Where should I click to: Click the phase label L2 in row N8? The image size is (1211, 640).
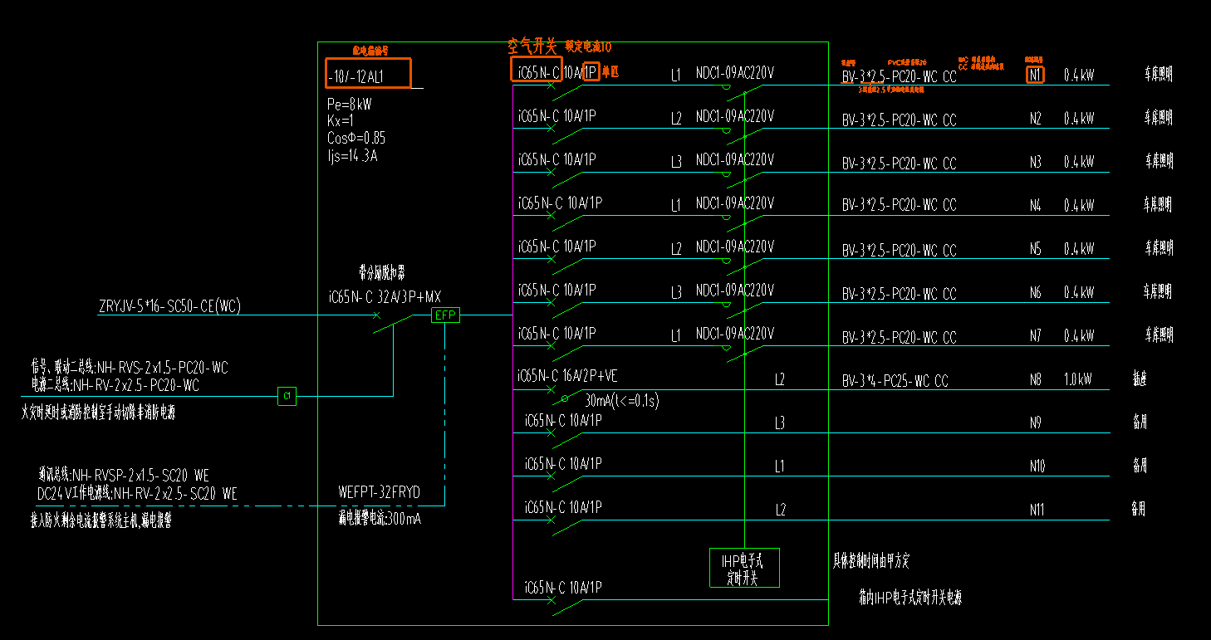click(780, 379)
